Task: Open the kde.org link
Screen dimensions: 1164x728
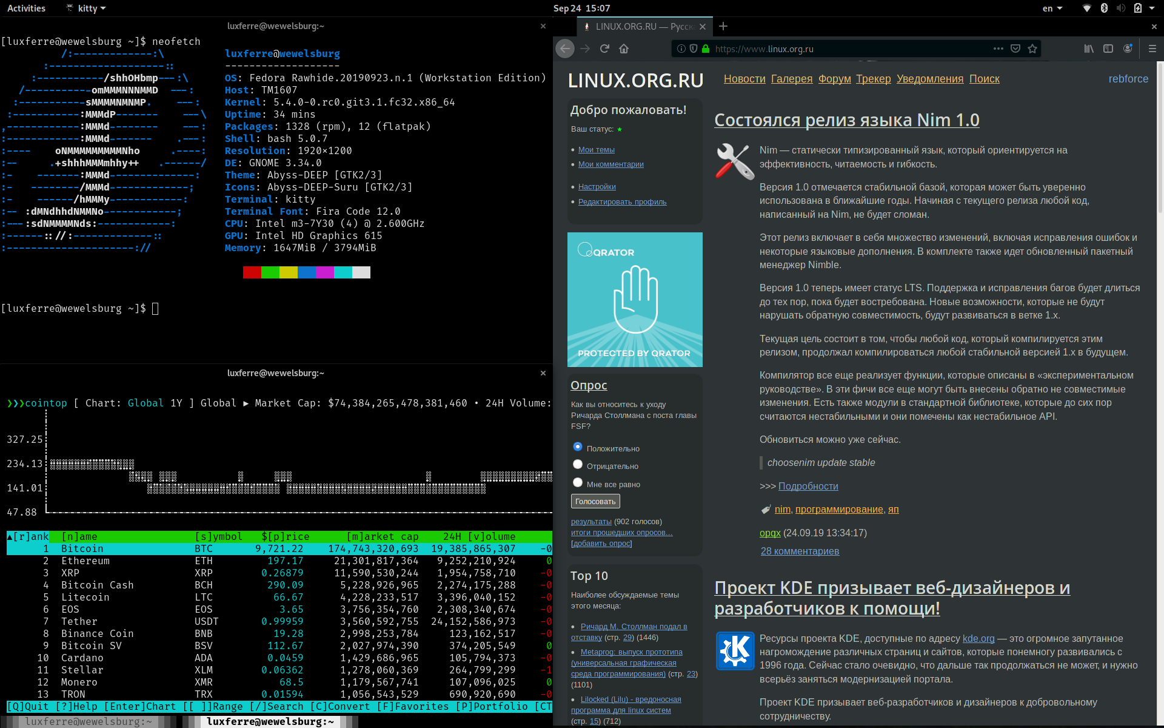Action: tap(978, 638)
